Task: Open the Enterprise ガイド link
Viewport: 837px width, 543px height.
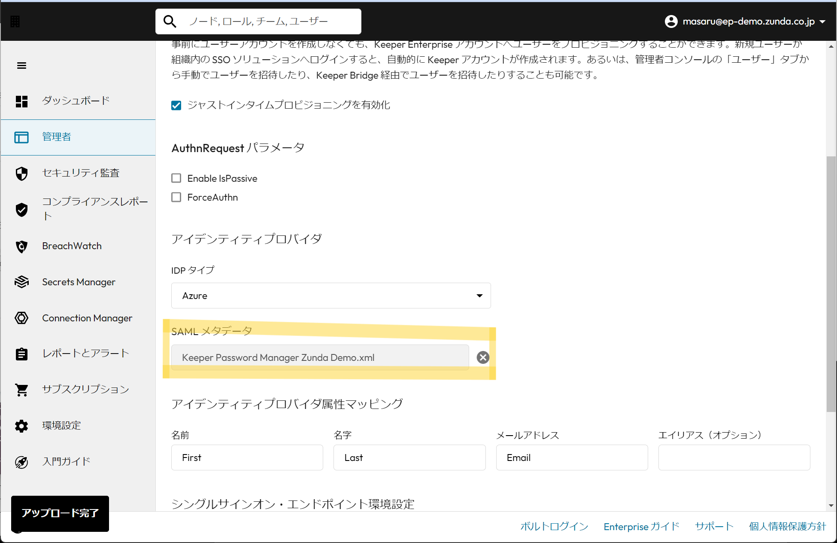Action: 641,526
